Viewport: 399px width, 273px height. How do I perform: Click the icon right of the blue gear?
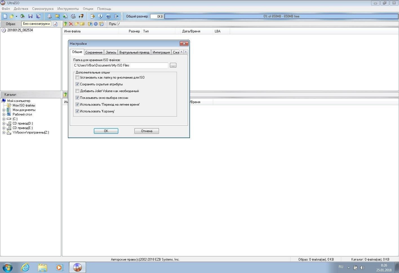(x=101, y=24)
